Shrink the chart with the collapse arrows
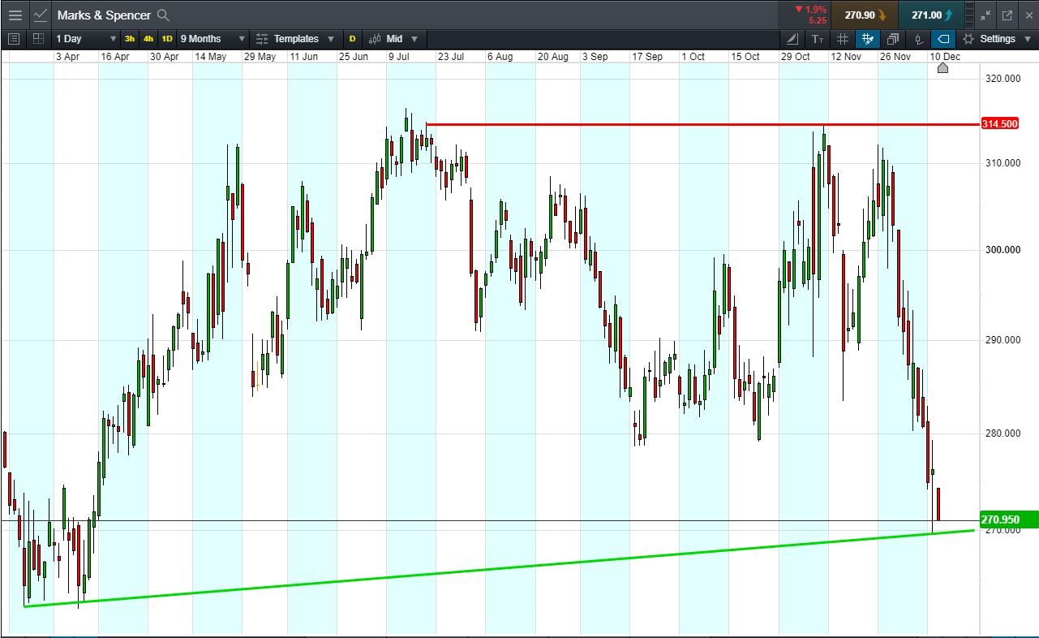1039x638 pixels. (x=985, y=15)
